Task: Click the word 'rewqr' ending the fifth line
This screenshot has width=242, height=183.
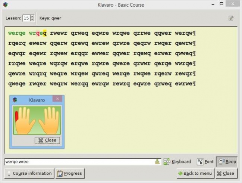Action: pos(184,74)
